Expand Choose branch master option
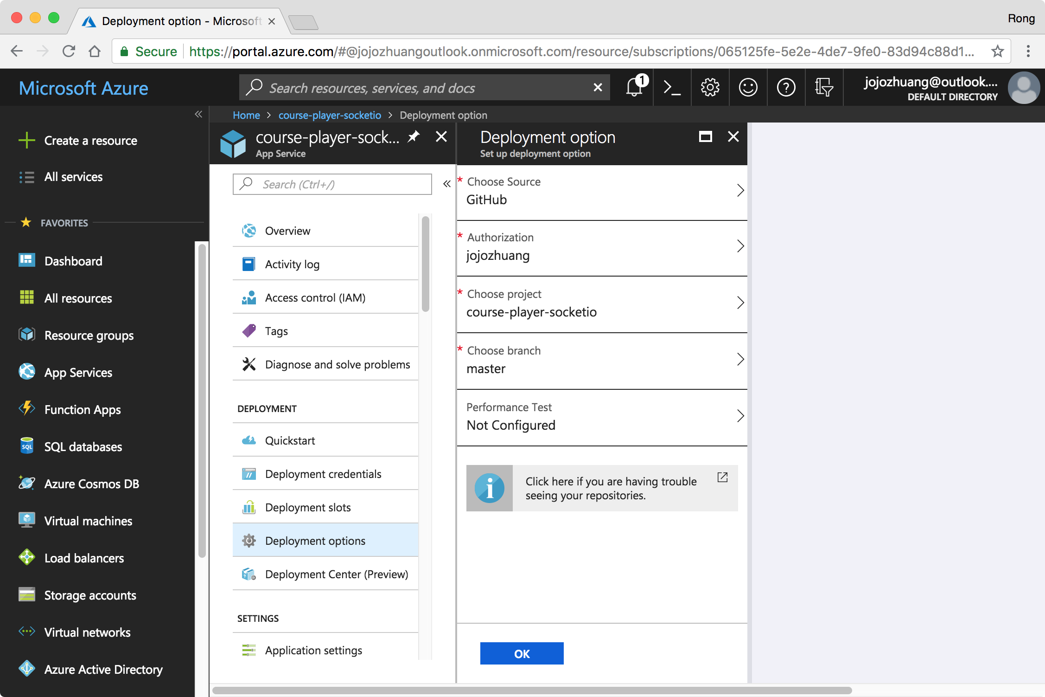Viewport: 1045px width, 697px height. click(x=602, y=361)
